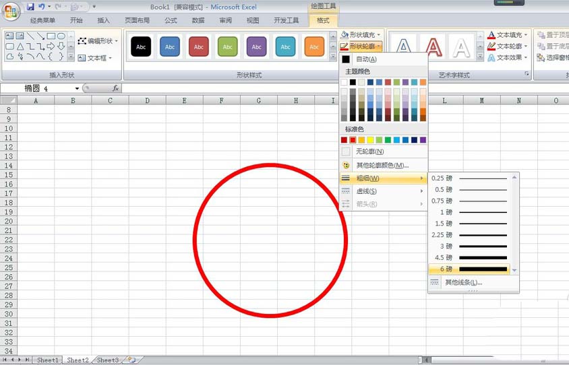Open the WordArt styles dialog launcher
The height and width of the screenshot is (365, 569).
[x=527, y=74]
